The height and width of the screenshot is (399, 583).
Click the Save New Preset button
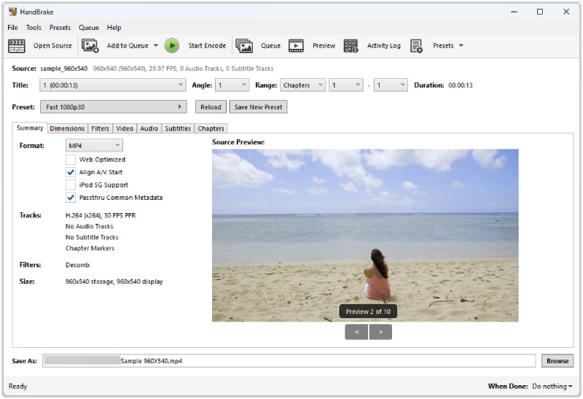pyautogui.click(x=258, y=107)
